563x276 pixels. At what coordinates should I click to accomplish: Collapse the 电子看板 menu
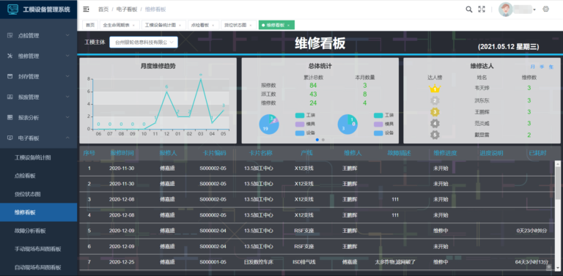[67, 138]
